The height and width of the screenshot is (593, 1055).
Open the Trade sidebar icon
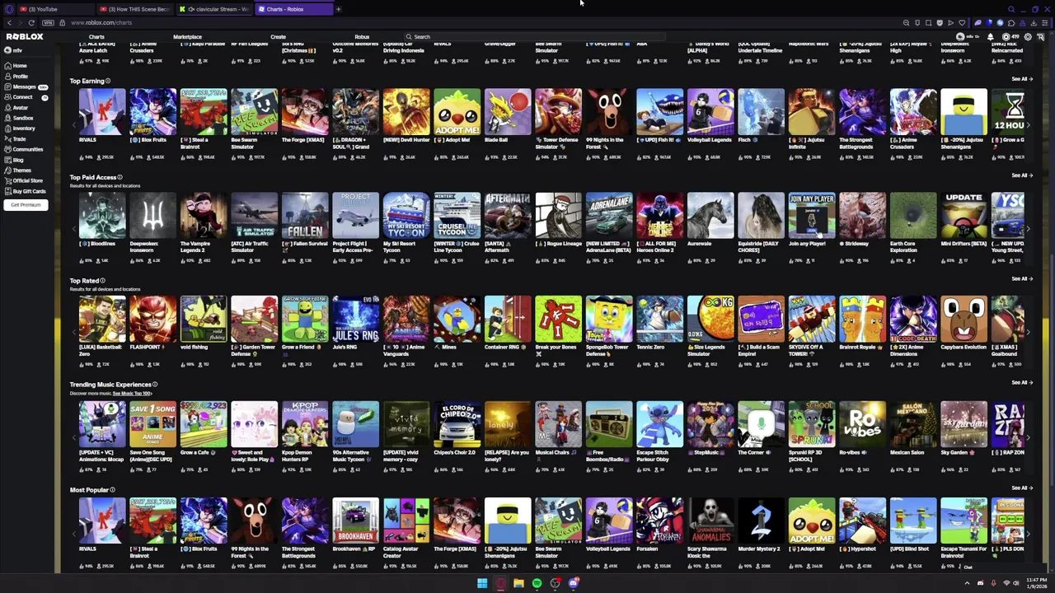click(7, 139)
